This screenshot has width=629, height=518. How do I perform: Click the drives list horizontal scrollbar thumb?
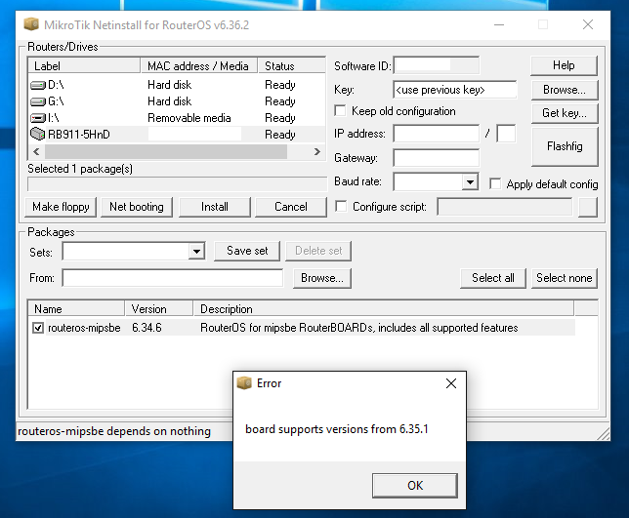point(166,152)
